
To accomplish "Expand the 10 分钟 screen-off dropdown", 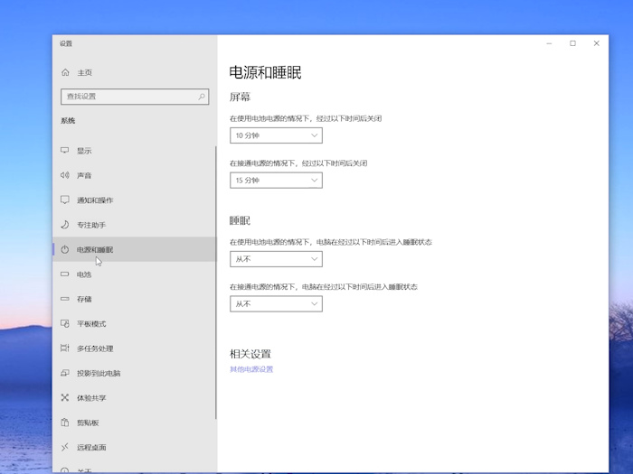I will (276, 135).
